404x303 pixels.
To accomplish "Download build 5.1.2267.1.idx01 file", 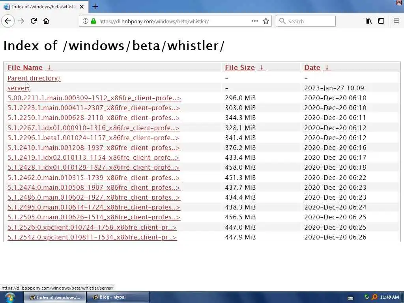I will 94,128.
